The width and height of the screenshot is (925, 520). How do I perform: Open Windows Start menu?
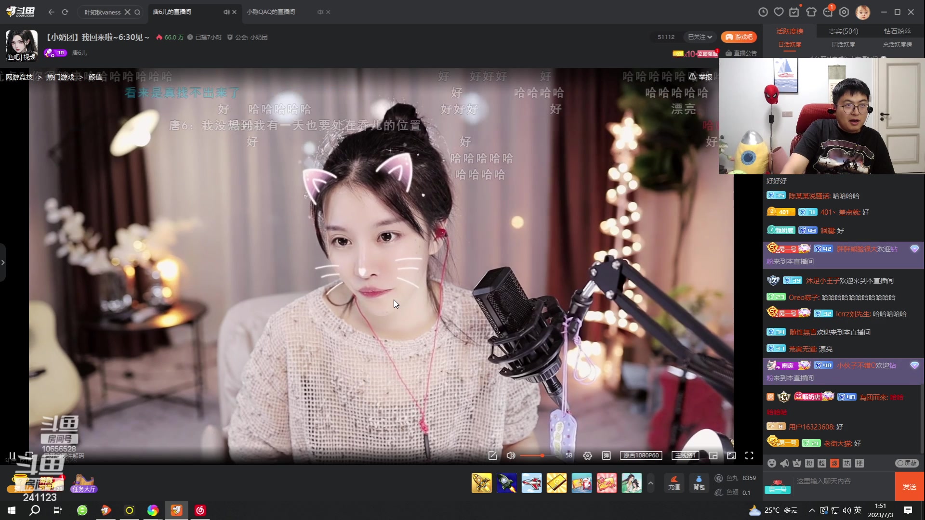coord(12,510)
